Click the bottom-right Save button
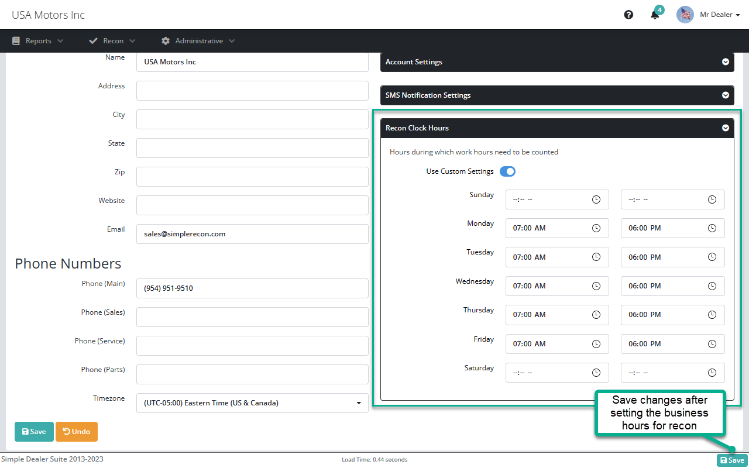This screenshot has height=468, width=749. 732,460
